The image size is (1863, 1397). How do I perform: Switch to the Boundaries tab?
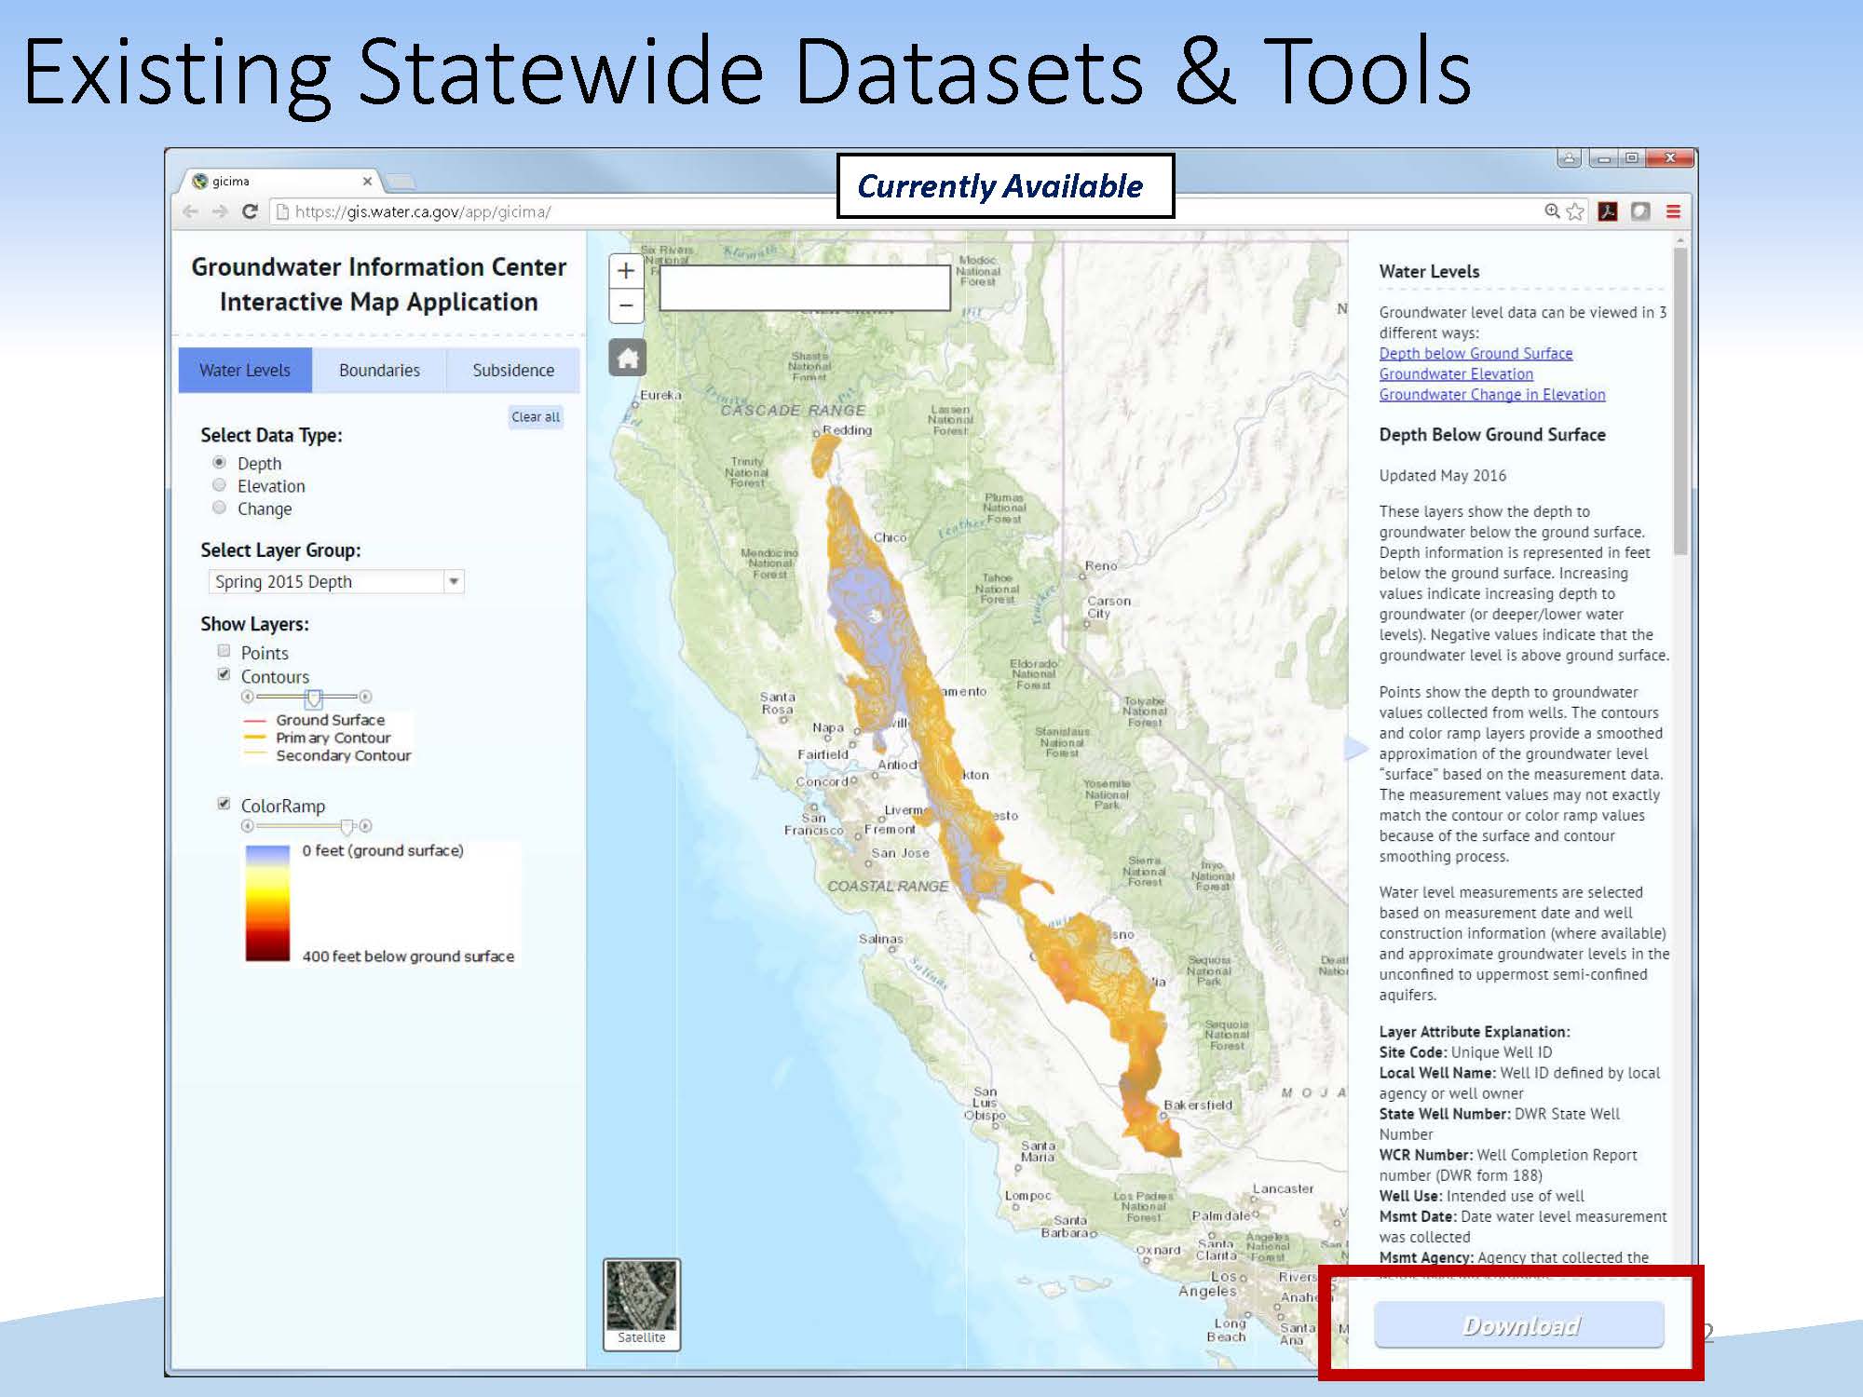point(379,371)
